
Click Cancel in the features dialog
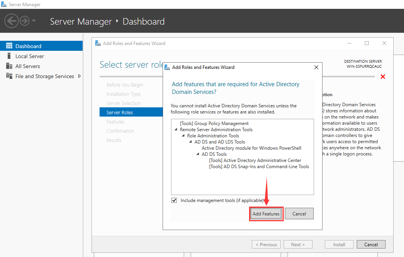pyautogui.click(x=299, y=214)
